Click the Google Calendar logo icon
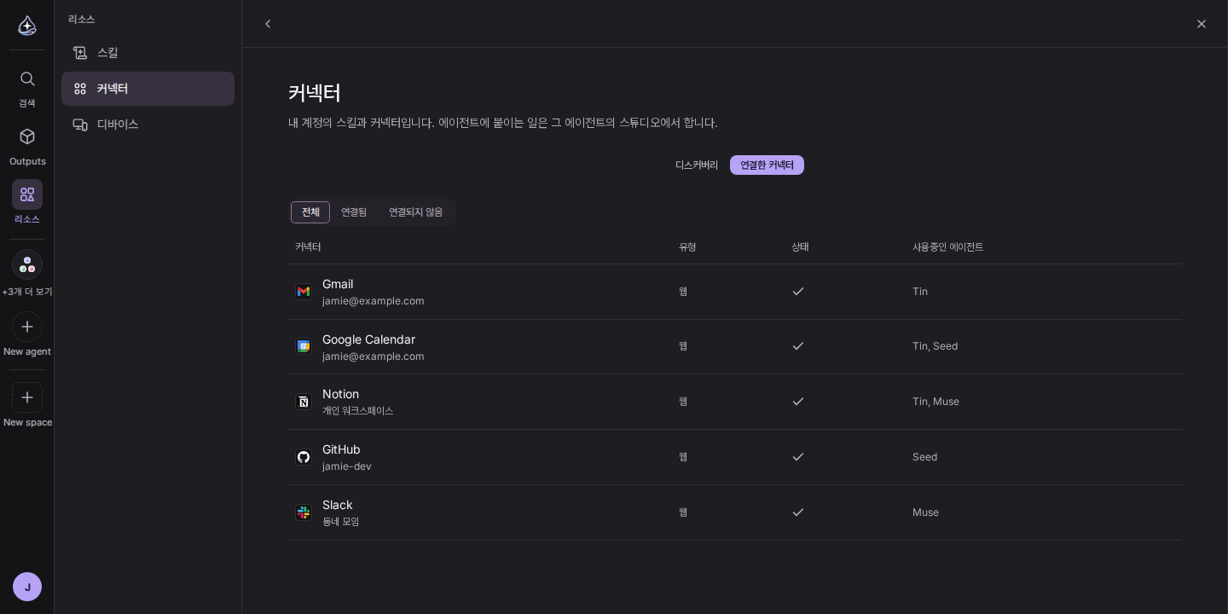 coord(304,346)
